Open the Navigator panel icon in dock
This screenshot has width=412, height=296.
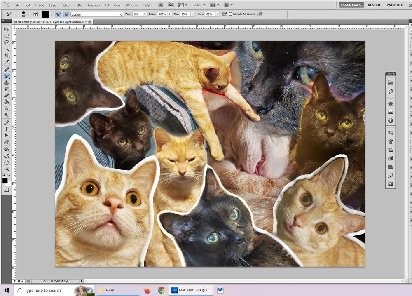tap(391, 103)
